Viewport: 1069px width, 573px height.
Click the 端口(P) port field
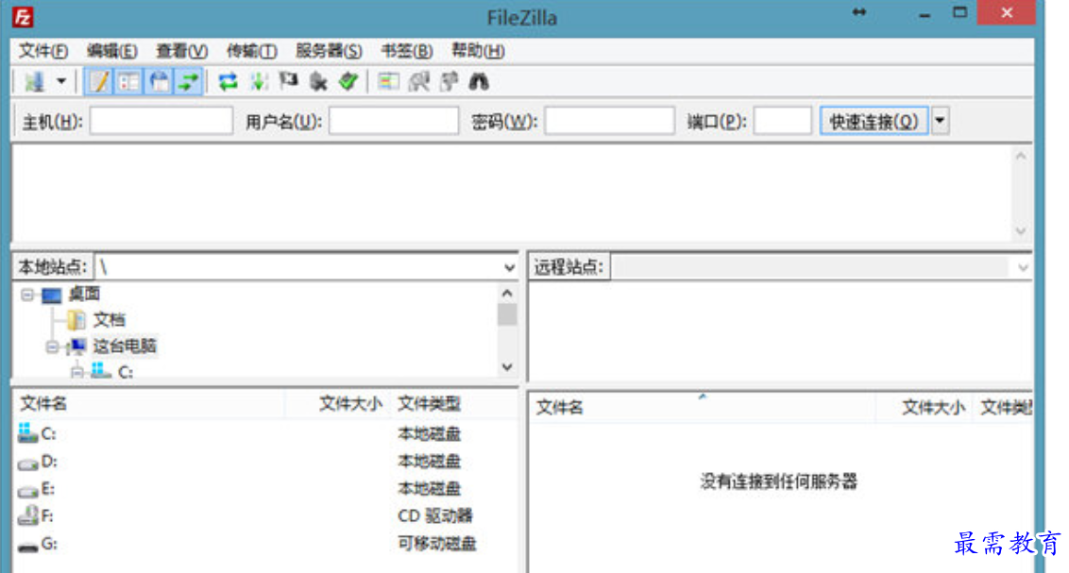782,121
